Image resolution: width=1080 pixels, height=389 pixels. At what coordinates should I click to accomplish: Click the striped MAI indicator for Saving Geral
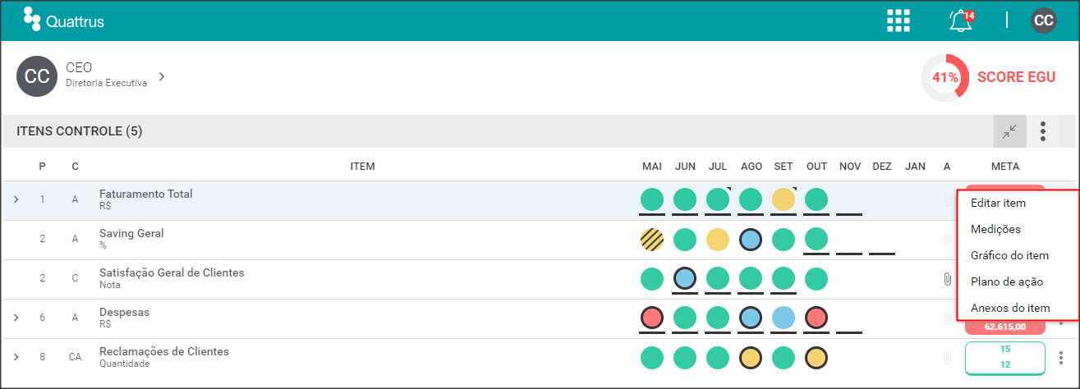point(652,240)
